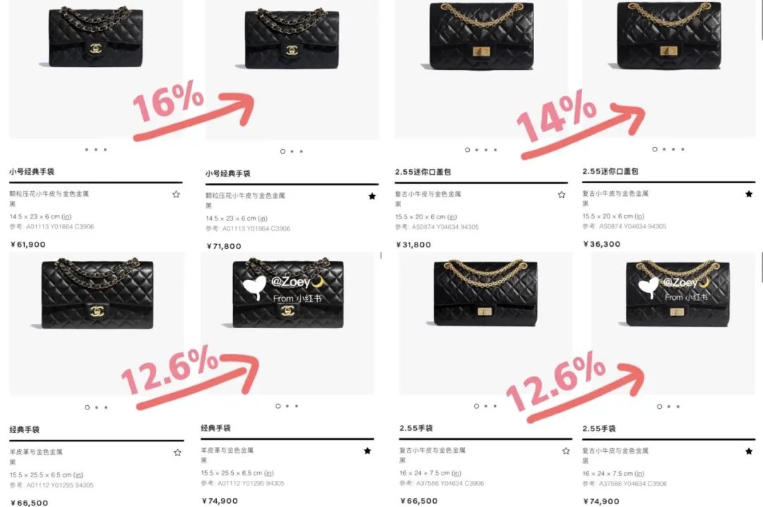
Task: Click the star on ¥31,800 2.55 mini flap
Action: 562,195
